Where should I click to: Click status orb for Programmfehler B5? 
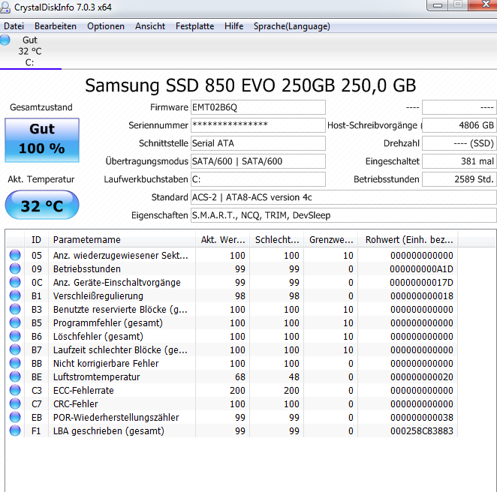(15, 322)
